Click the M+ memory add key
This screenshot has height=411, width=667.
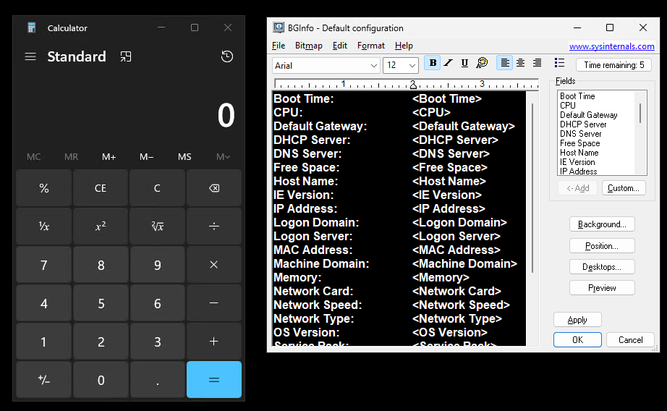click(109, 156)
